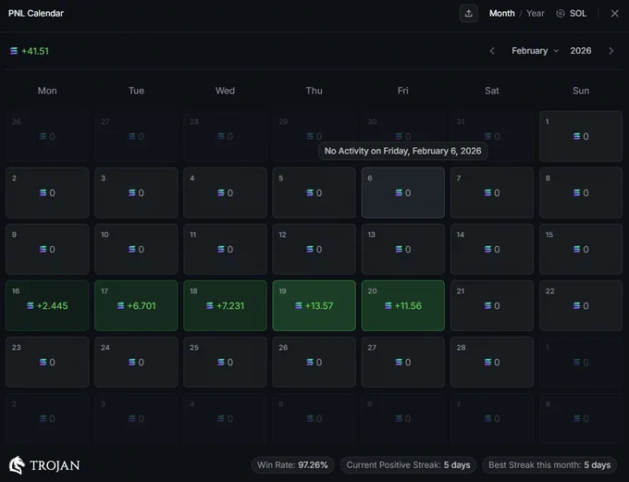Select the February 21 cell
The width and height of the screenshot is (629, 482).
click(x=492, y=305)
